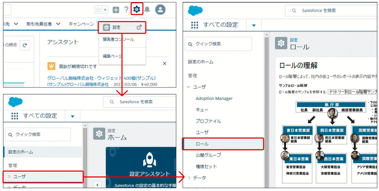Open 権限セット in the sidebar
379x191 pixels.
pyautogui.click(x=206, y=166)
